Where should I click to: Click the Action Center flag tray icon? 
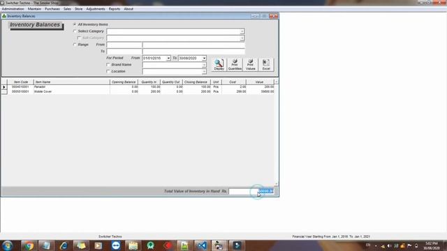point(409,246)
